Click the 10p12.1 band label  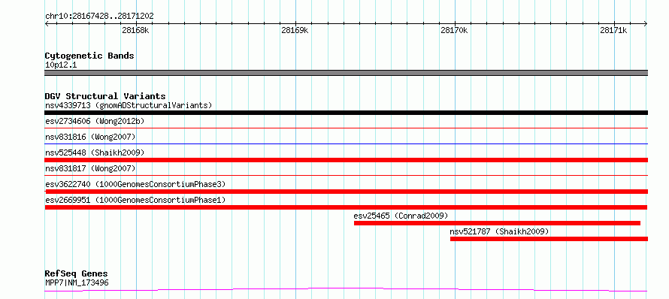click(x=61, y=65)
